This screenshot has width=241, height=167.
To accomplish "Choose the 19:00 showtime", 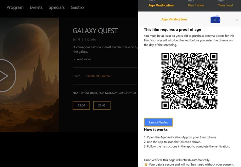I will pos(81,105).
